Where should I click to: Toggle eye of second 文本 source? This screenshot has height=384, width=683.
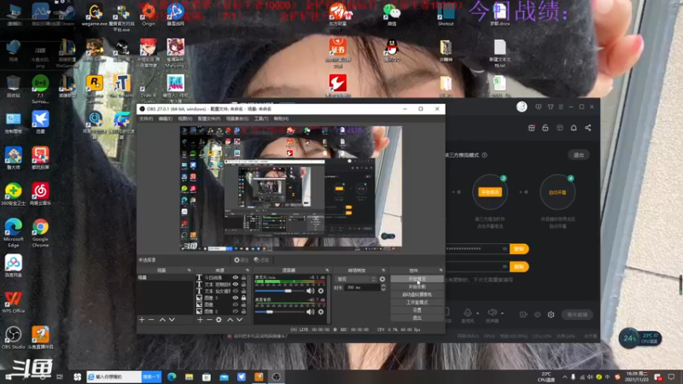coord(236,284)
